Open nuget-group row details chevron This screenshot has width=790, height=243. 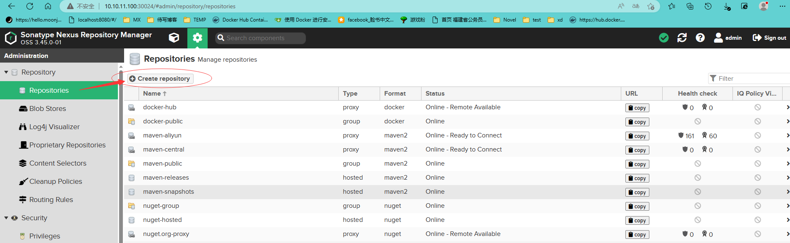pos(788,206)
